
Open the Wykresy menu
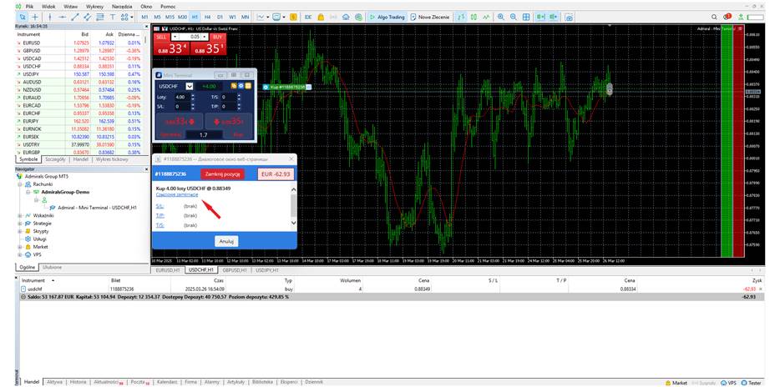pos(94,7)
